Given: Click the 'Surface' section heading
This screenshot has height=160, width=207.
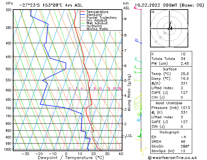Looking at the screenshot, I should 169,69.
